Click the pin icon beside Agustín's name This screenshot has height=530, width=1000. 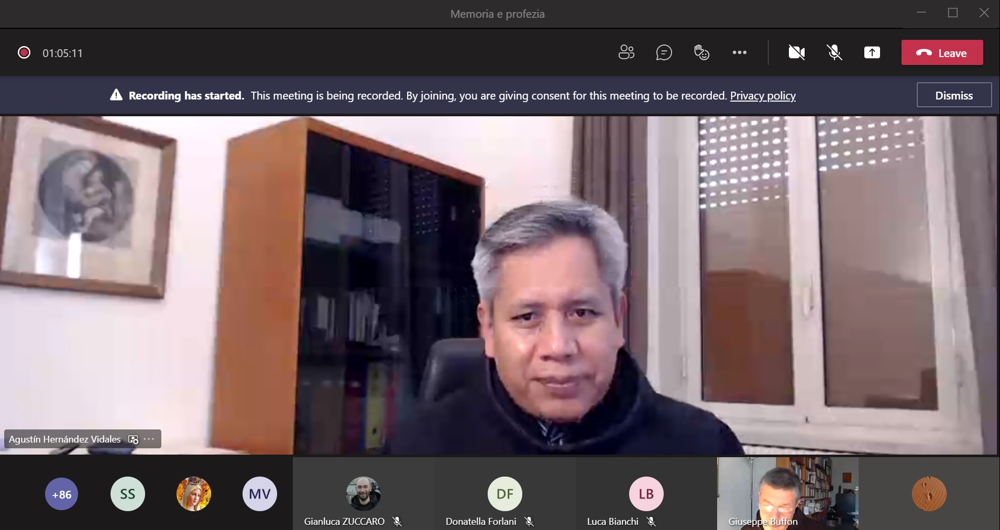point(134,439)
